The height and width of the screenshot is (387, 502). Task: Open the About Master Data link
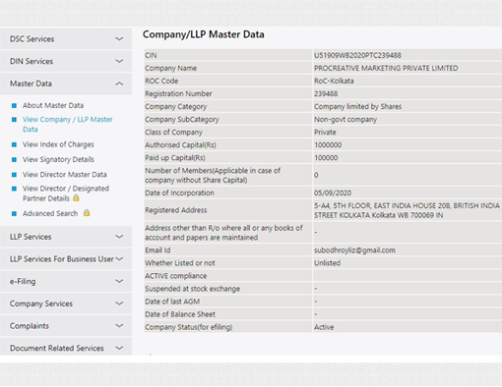pyautogui.click(x=53, y=105)
